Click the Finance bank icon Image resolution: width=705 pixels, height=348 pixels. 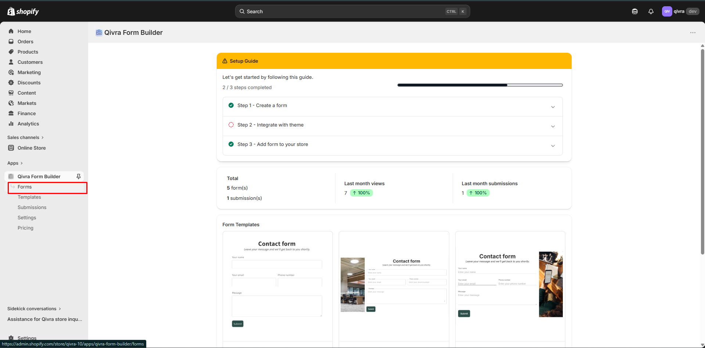(11, 113)
